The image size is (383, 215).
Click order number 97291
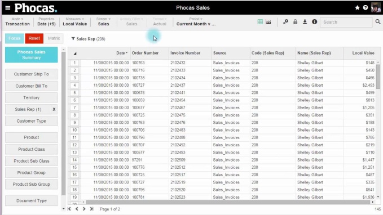coord(137,160)
